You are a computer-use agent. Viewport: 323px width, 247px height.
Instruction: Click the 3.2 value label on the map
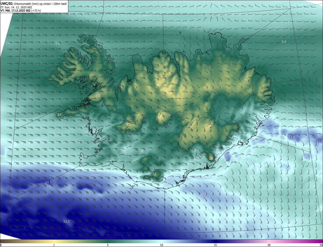tap(154, 174)
